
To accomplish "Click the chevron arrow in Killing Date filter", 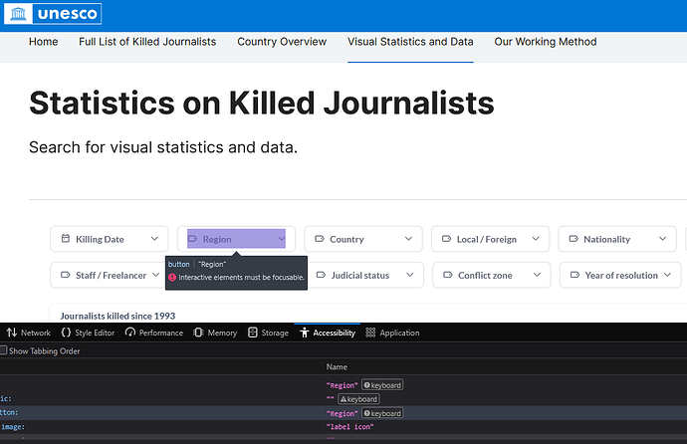I will coord(154,239).
